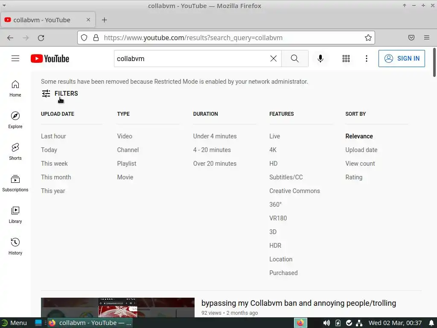Viewport: 437px width, 328px height.
Task: Open the desktop Menu button in taskbar
Action: coord(14,323)
